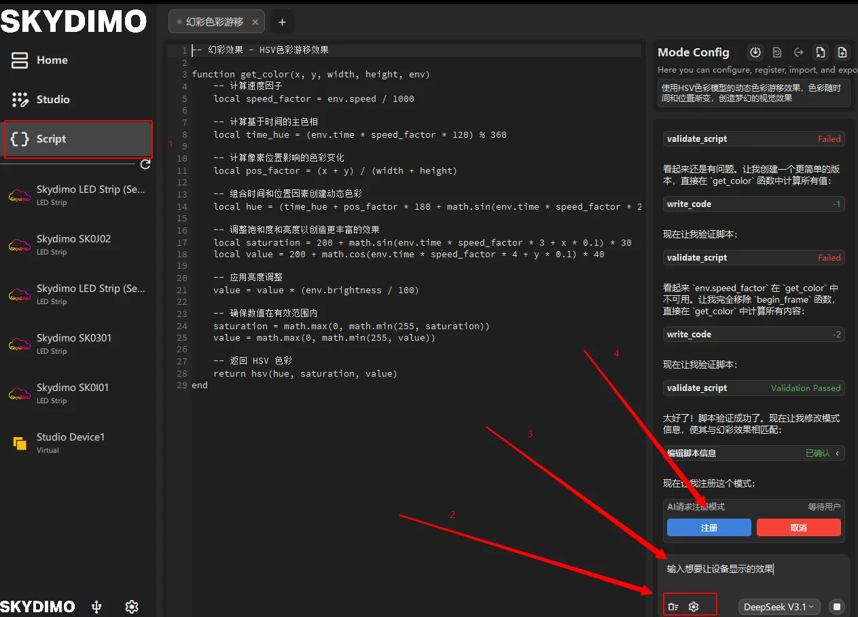Image resolution: width=858 pixels, height=617 pixels.
Task: Expand the 编辑脚本信息 entry chevron
Action: [x=836, y=453]
